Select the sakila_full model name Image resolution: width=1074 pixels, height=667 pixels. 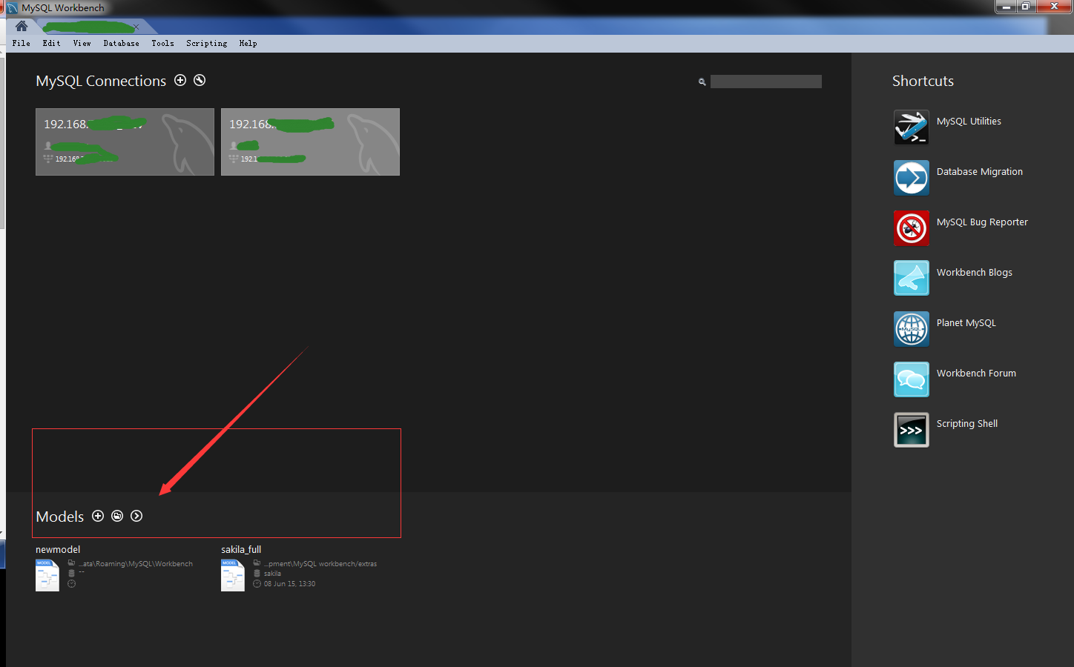coord(241,549)
